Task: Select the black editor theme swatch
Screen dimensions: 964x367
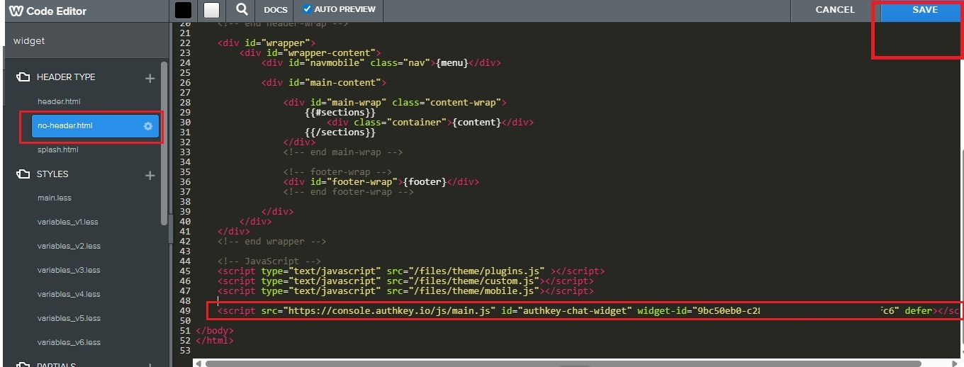Action: (x=183, y=10)
